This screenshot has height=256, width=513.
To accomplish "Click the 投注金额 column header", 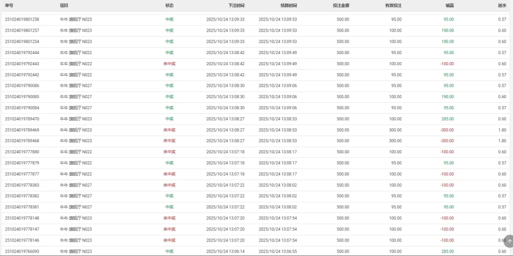I will 341,6.
